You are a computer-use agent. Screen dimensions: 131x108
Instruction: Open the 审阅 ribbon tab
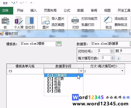(x=94, y=11)
